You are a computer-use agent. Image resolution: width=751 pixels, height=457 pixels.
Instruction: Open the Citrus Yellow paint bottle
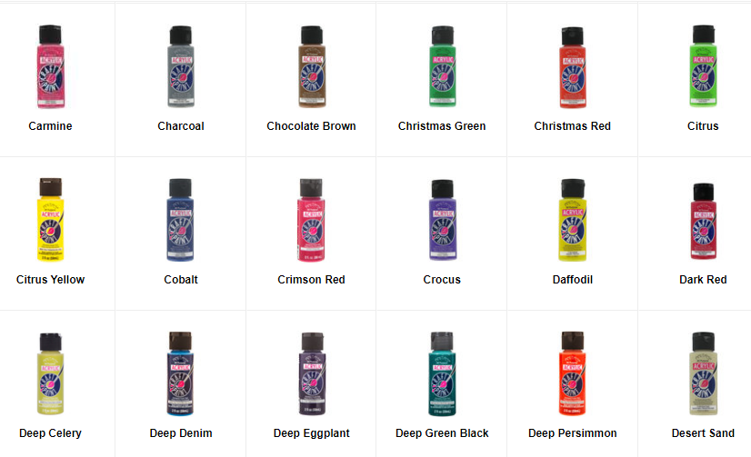click(50, 220)
